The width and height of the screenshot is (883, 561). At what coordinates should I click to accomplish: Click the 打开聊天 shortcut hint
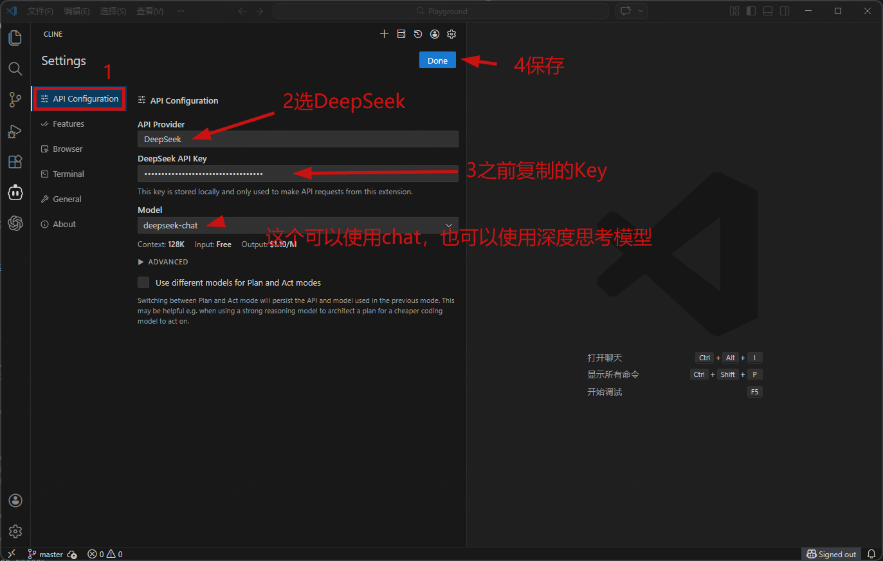click(605, 358)
